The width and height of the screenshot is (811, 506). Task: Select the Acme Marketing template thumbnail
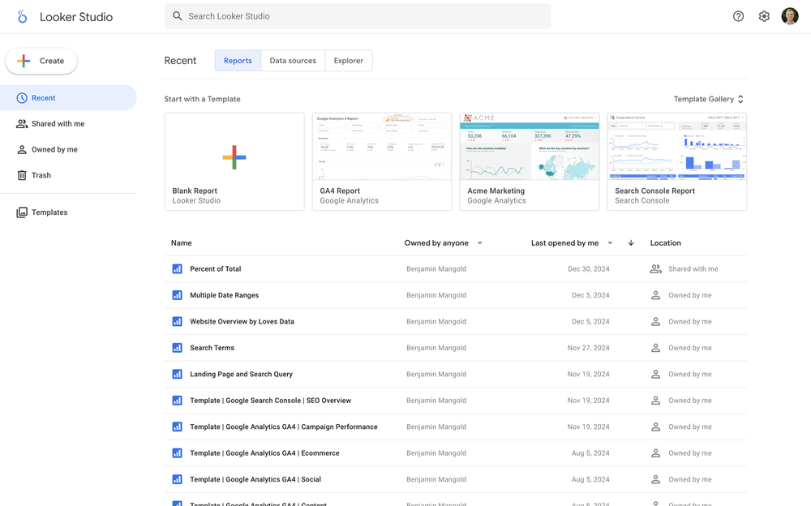pos(530,147)
